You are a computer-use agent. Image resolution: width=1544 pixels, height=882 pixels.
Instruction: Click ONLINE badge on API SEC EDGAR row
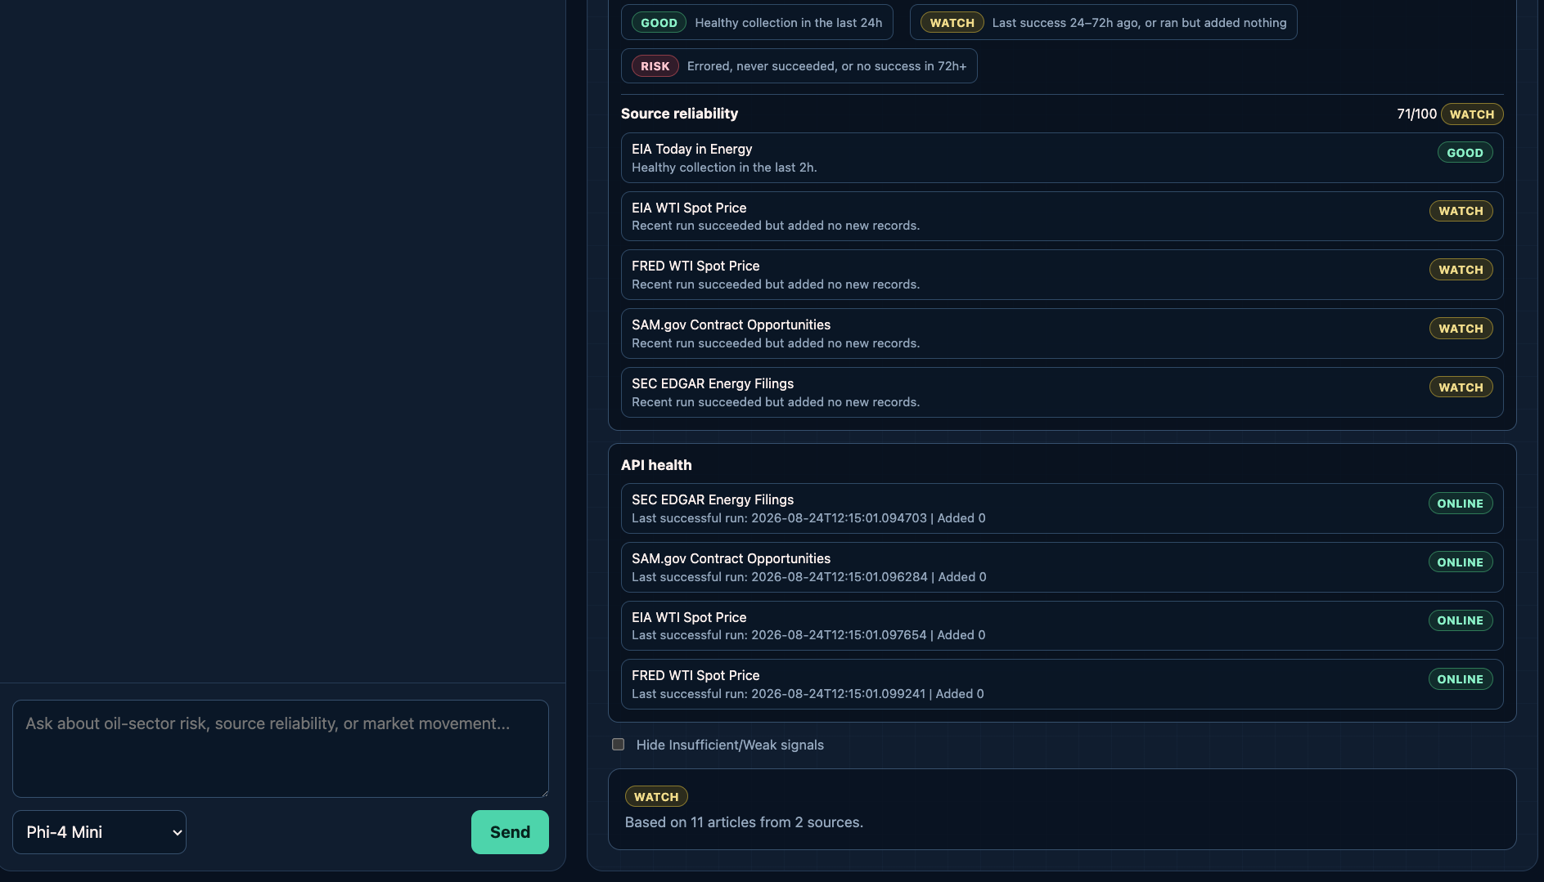(1461, 504)
